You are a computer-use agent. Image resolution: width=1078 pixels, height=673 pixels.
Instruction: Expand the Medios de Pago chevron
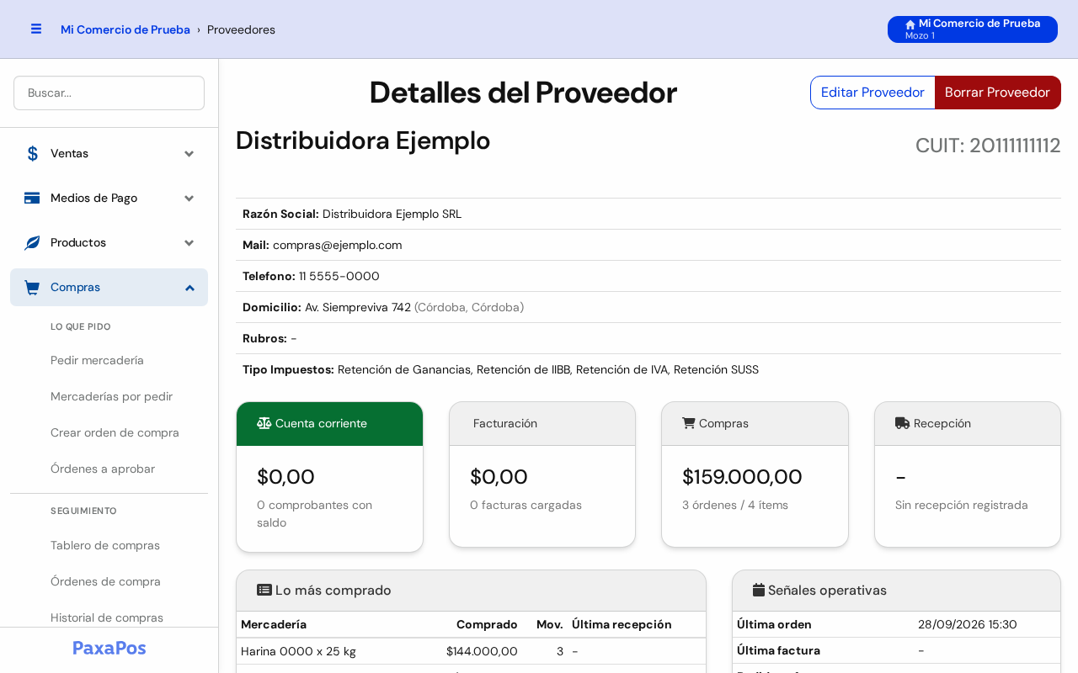coord(189,198)
